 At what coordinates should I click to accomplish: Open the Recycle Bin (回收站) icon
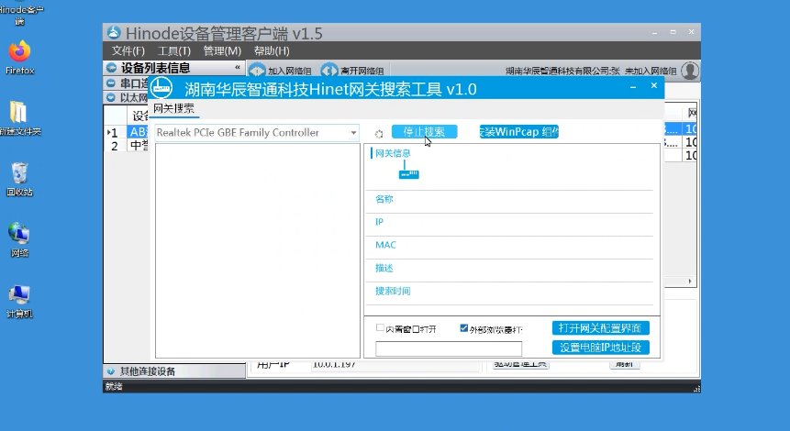point(19,174)
